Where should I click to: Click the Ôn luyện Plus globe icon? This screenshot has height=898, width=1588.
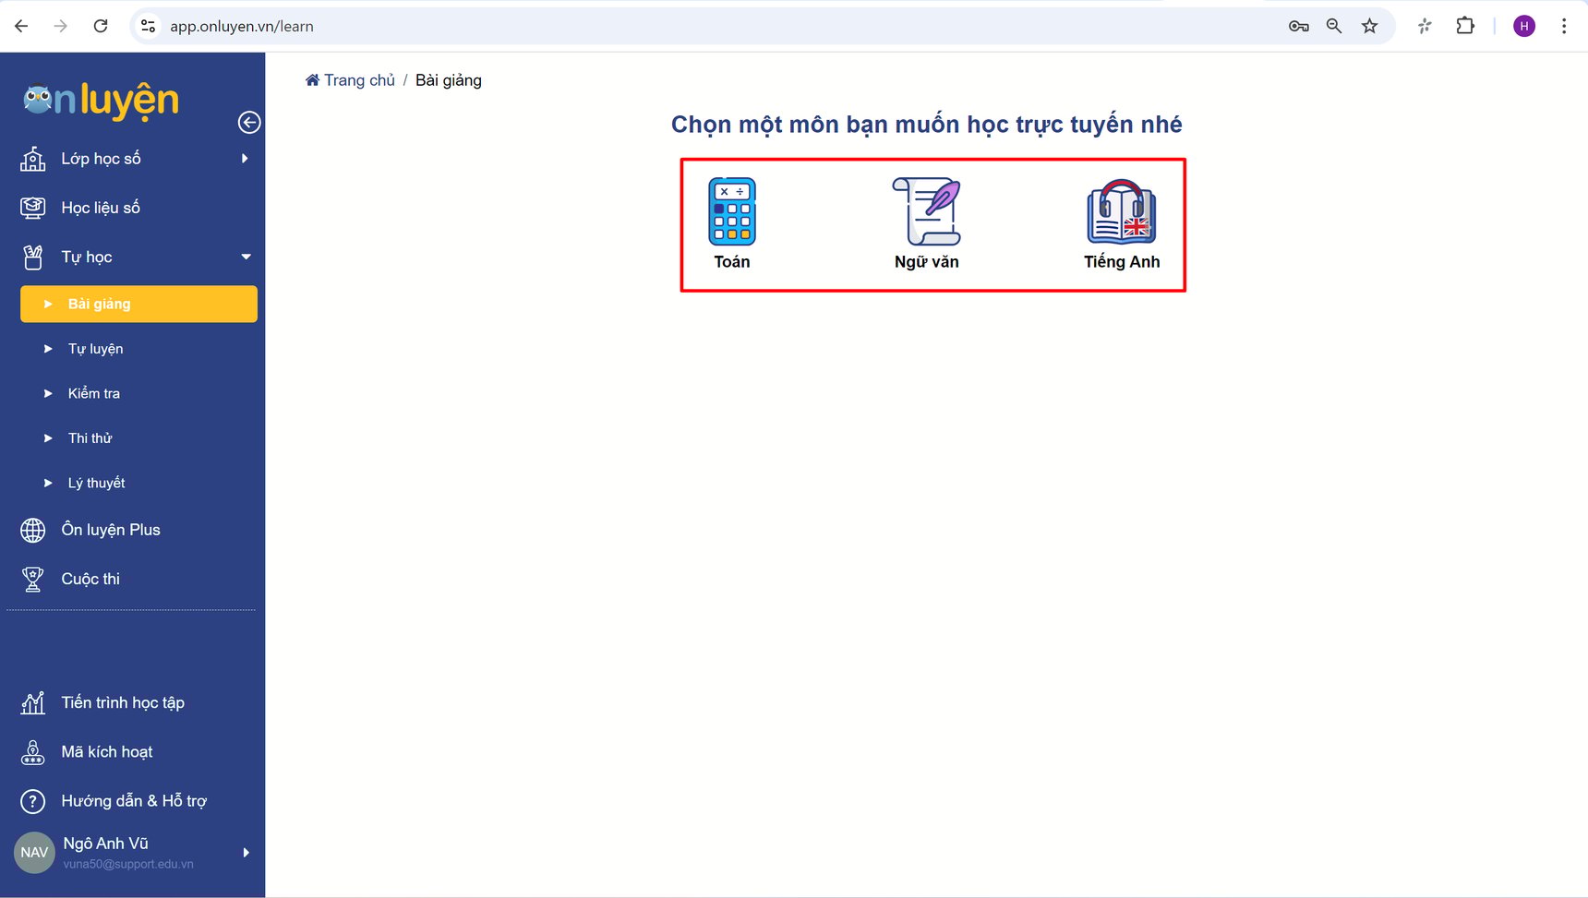coord(33,530)
